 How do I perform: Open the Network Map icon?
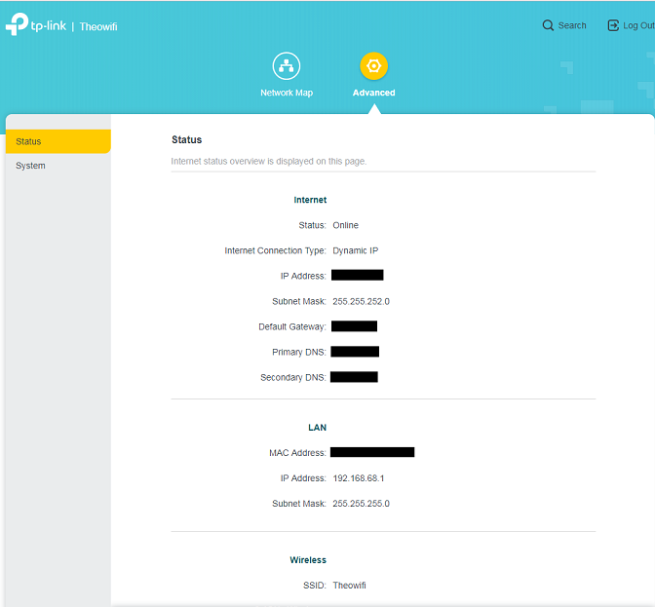click(x=287, y=66)
